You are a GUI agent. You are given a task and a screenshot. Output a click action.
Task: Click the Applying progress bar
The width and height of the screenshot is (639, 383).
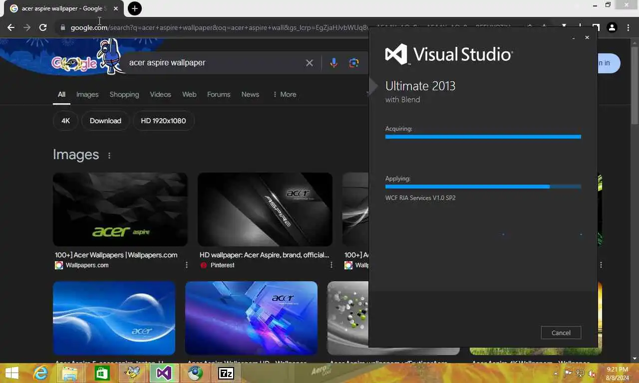click(x=483, y=187)
